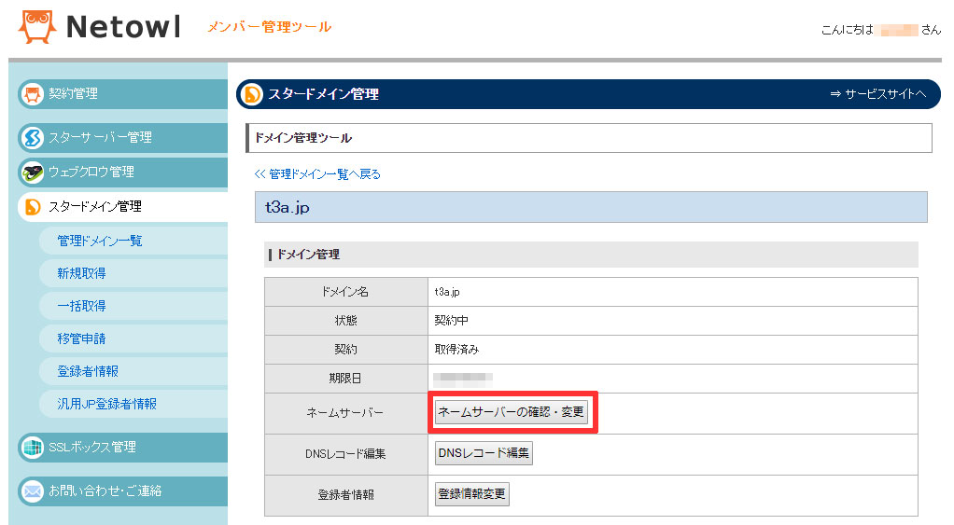This screenshot has height=525, width=954.
Task: Open SSLボックス管理 menu item
Action: (x=122, y=448)
